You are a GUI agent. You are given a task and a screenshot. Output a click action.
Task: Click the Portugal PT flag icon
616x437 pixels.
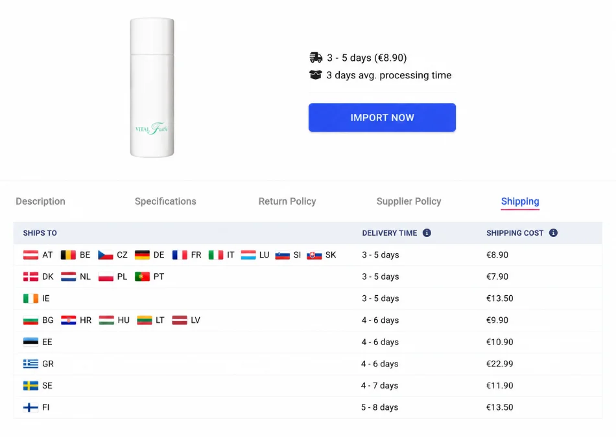142,277
